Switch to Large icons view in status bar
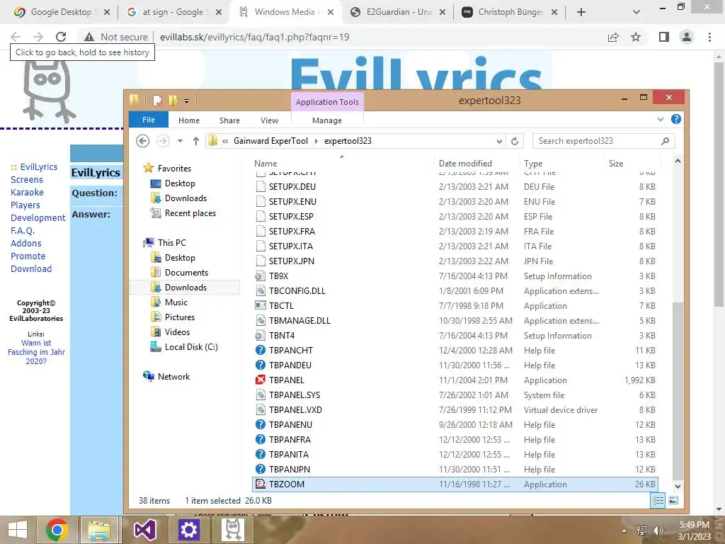 (x=674, y=500)
